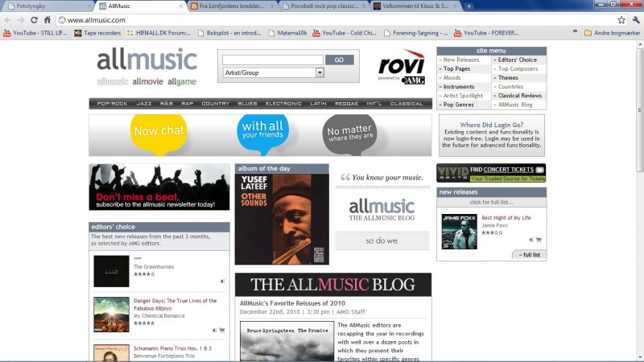644x362 pixels.
Task: Open Top Composers in site menu
Action: coord(518,69)
